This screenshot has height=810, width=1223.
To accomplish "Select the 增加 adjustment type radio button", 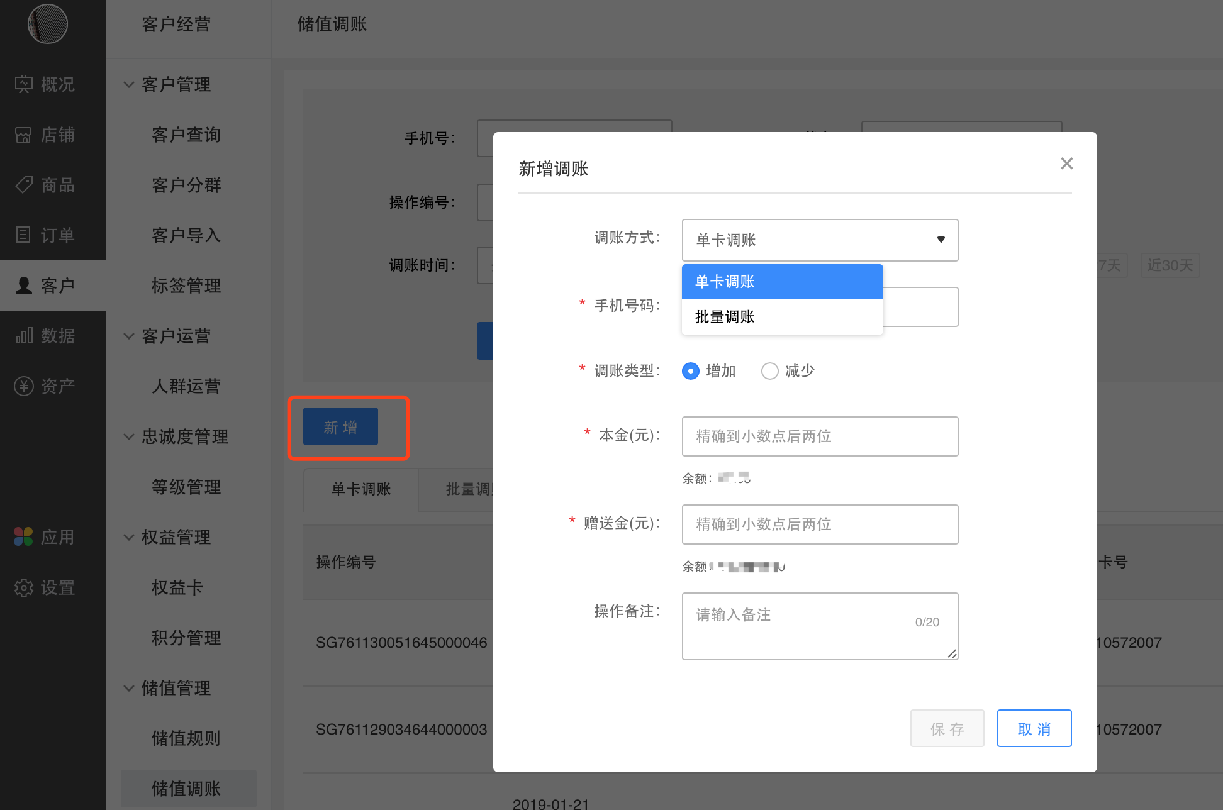I will (690, 371).
